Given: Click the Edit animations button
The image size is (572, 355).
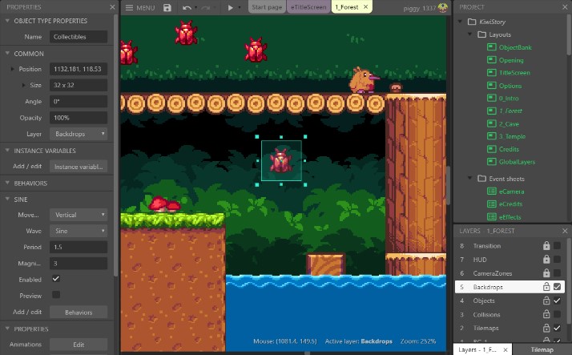Looking at the screenshot, I should [x=79, y=345].
